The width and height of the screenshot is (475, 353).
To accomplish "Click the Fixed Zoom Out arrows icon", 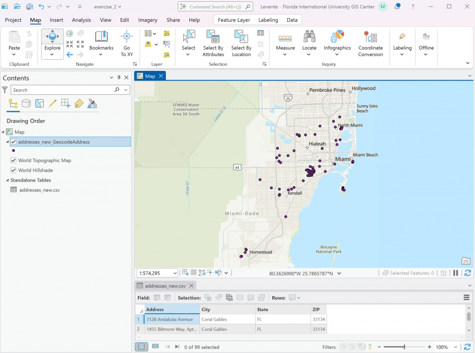I will [80, 44].
